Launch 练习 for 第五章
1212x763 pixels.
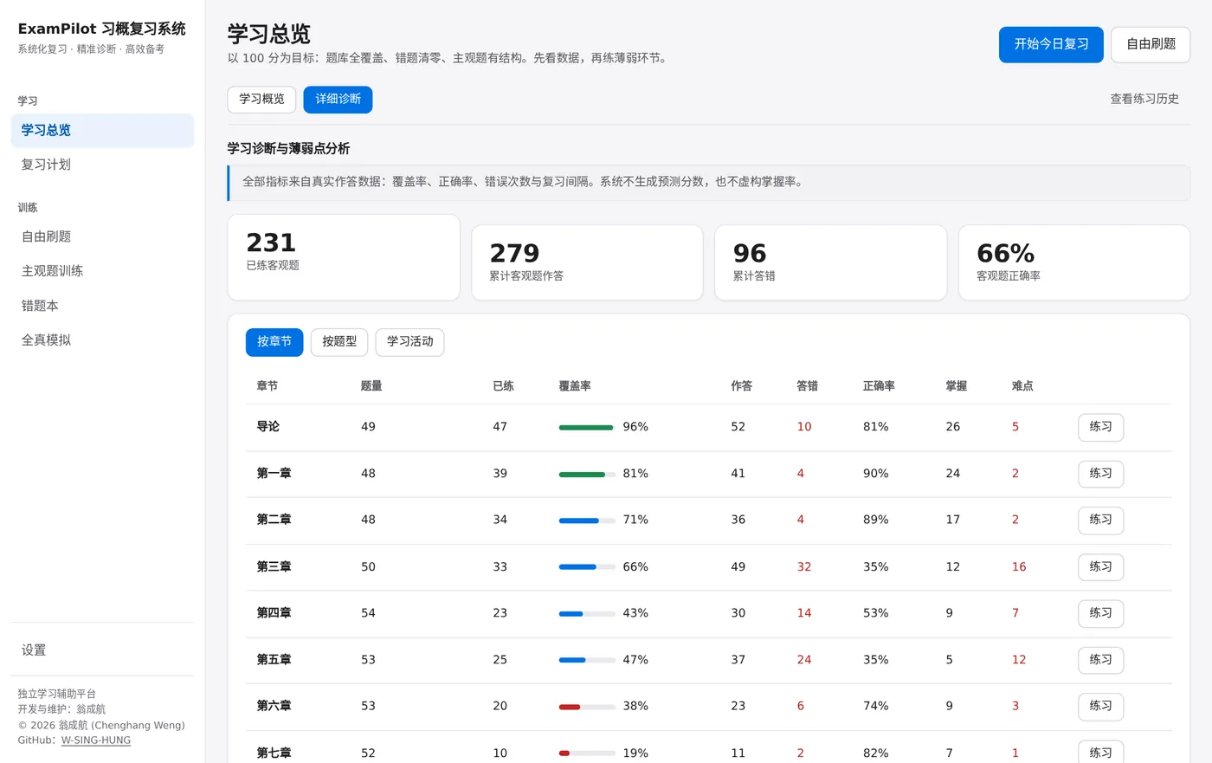pos(1100,660)
